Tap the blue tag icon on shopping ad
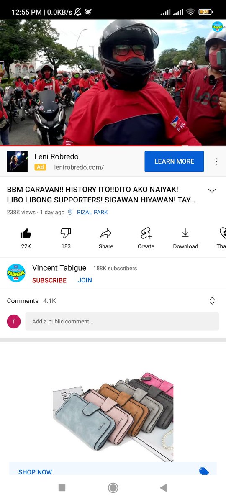Screen dimensions: 226x502 [204, 471]
